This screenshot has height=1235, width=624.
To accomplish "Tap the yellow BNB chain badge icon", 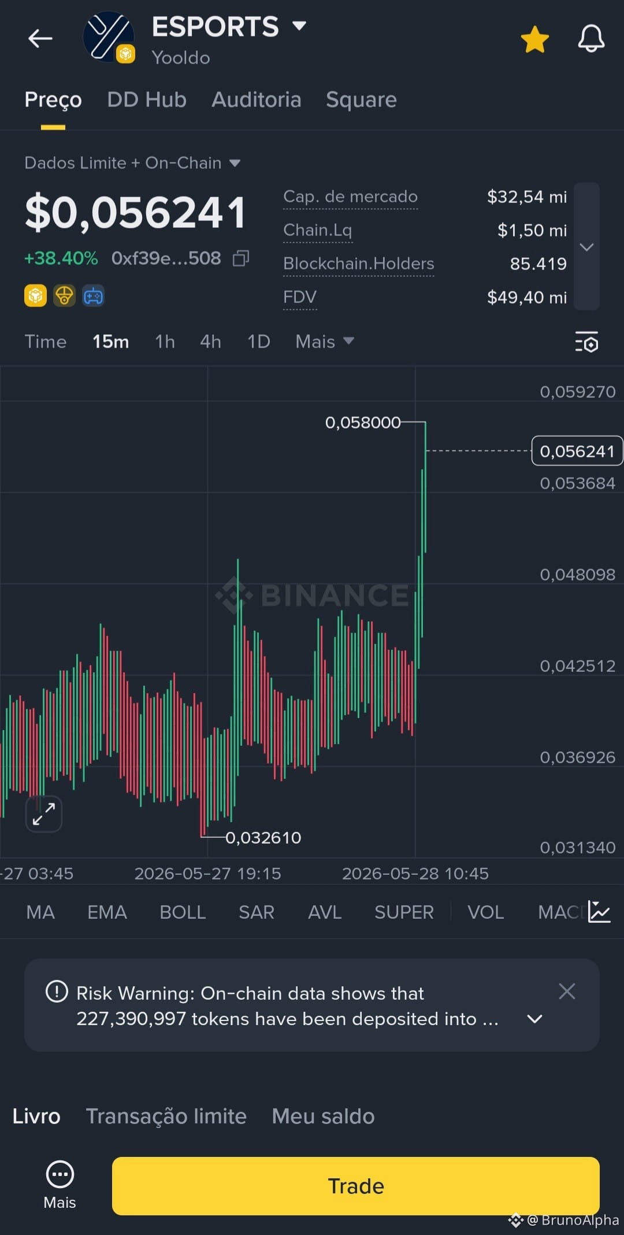I will click(35, 296).
